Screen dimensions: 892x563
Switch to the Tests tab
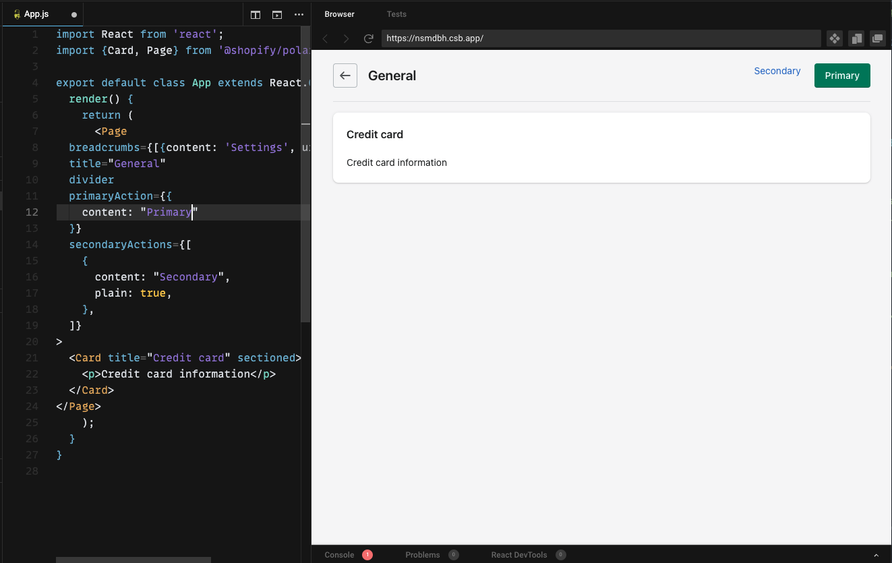tap(396, 14)
